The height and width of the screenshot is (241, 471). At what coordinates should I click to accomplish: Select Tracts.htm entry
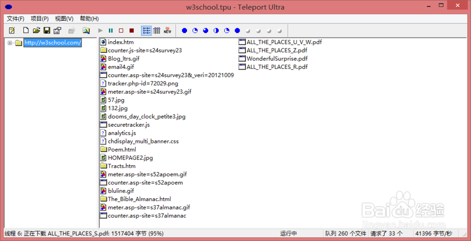pos(122,166)
